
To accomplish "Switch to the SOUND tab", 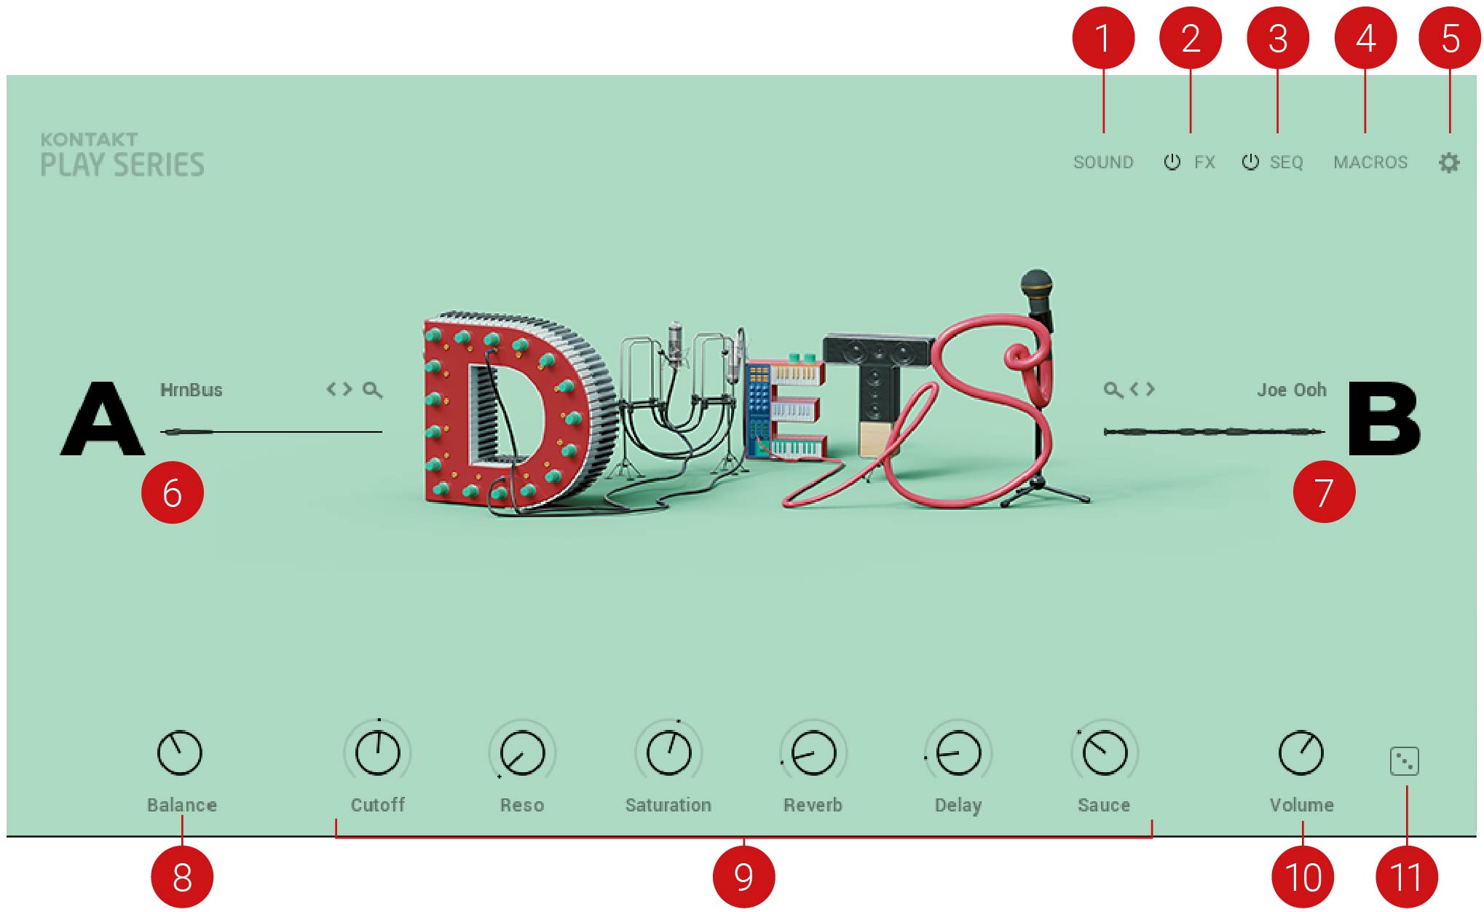I will 1102,162.
